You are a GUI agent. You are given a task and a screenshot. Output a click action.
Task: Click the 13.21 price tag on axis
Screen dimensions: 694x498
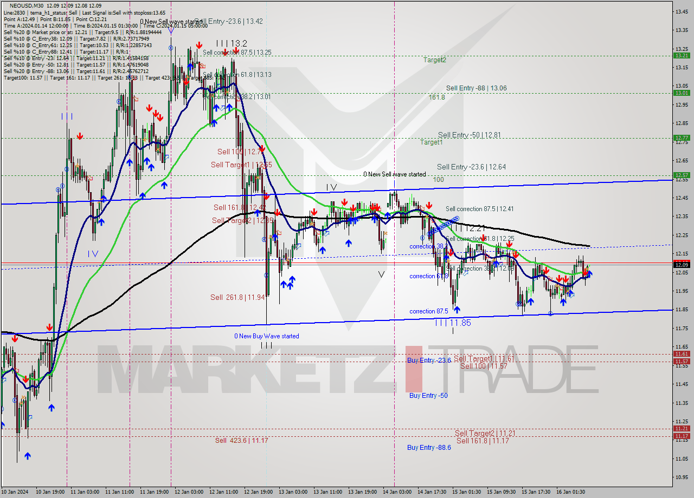[682, 56]
